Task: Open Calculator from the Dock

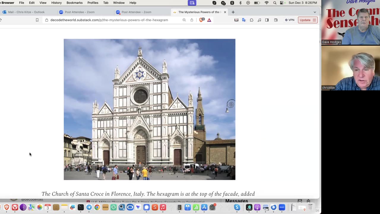Action: point(179,207)
